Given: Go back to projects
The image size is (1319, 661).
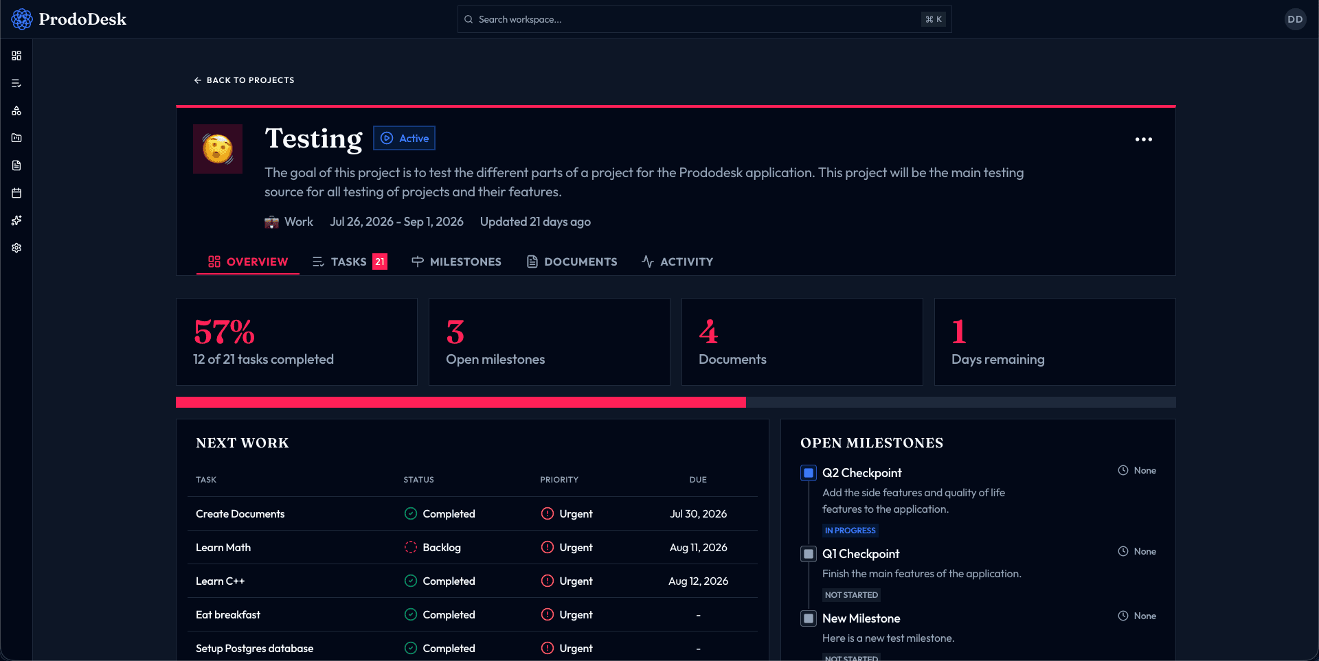Looking at the screenshot, I should click(x=244, y=80).
